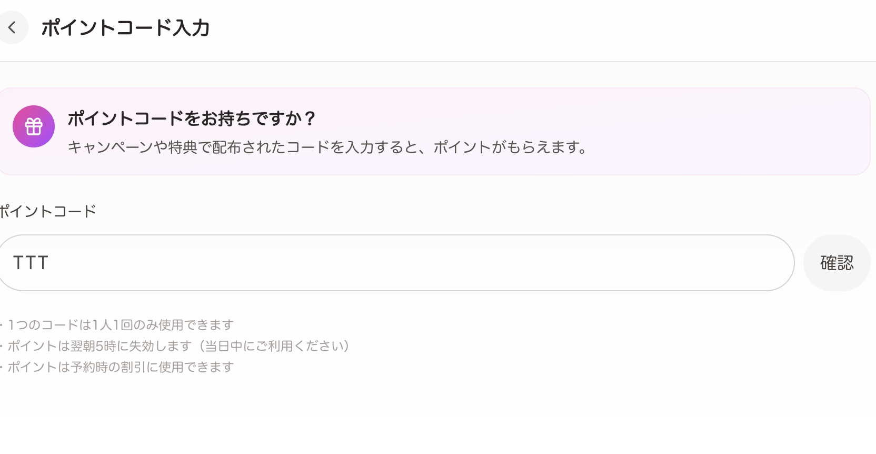Viewport: 876px width, 454px height.
Task: Click 使用できます ending the last note
Action: pos(196,367)
